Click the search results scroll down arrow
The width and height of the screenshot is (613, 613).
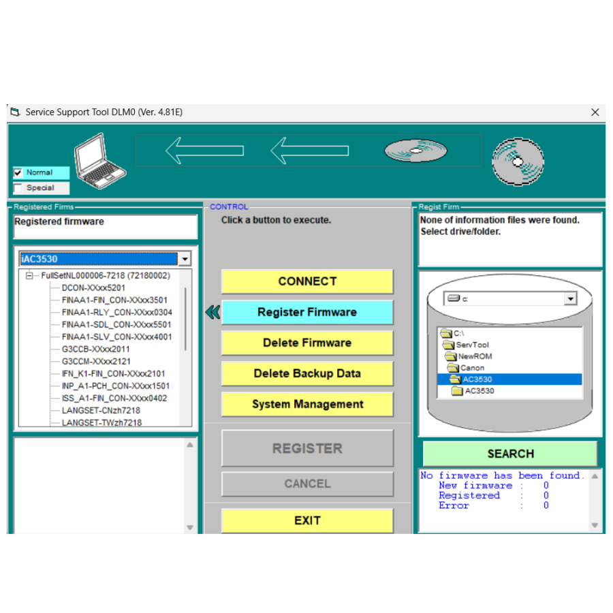[595, 525]
